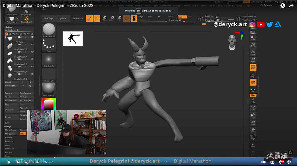Expand the Align section
The height and width of the screenshot is (166, 297).
coord(7,145)
